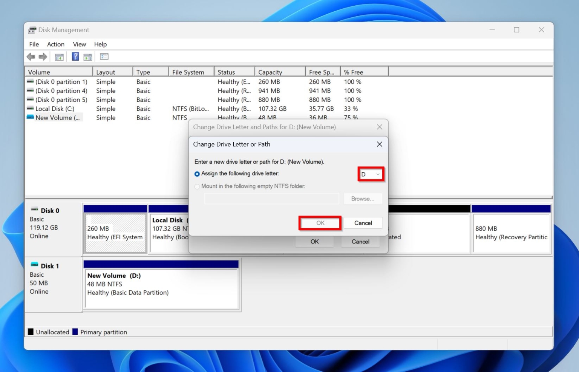Screen dimensions: 579x372
Task: Toggle the Show/Hide Action Pane toolbar icon
Action: (x=88, y=57)
